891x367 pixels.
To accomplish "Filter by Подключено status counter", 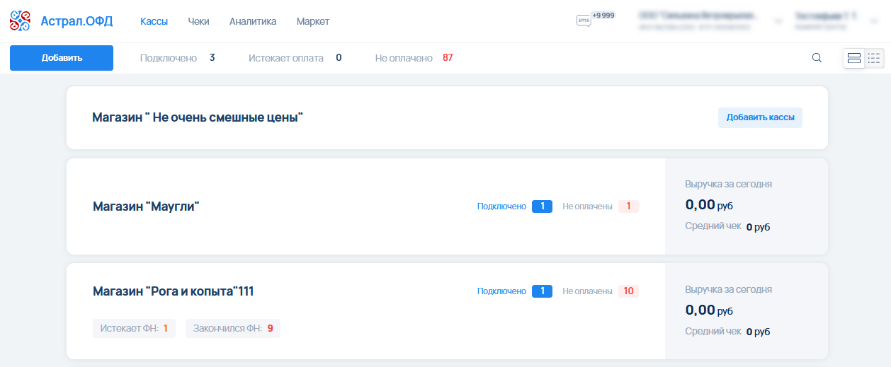I will click(177, 58).
